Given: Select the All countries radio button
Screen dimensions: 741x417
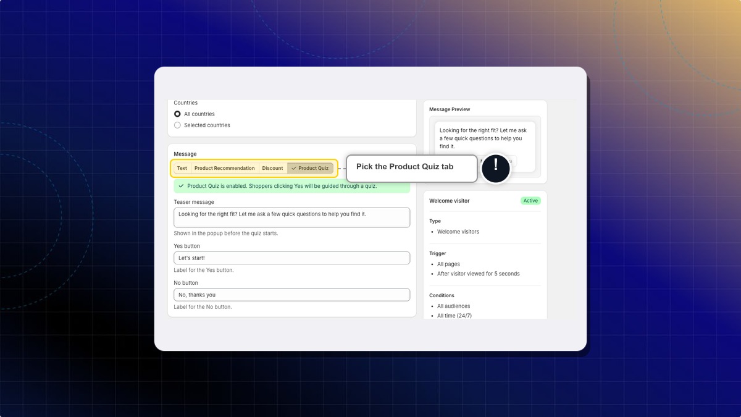Looking at the screenshot, I should (x=177, y=114).
